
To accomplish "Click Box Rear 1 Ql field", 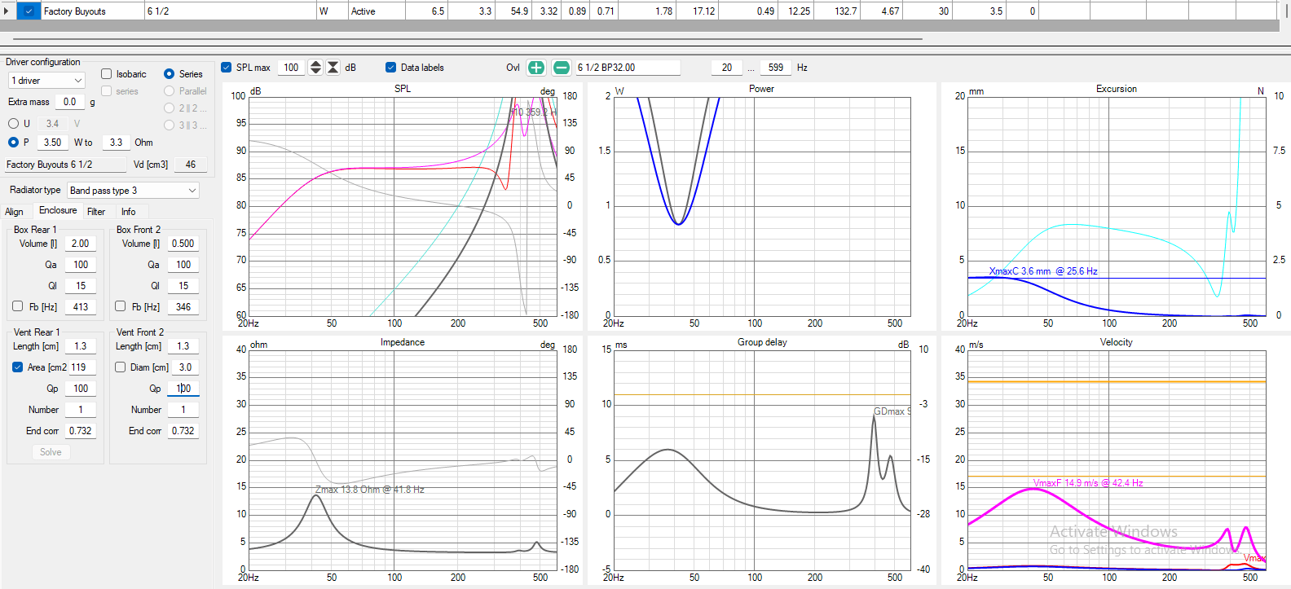I will point(81,286).
